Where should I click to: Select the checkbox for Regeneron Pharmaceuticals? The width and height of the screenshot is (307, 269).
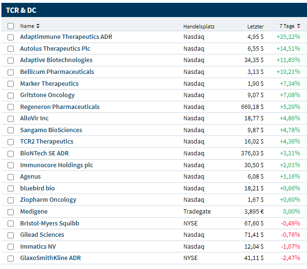pyautogui.click(x=11, y=107)
